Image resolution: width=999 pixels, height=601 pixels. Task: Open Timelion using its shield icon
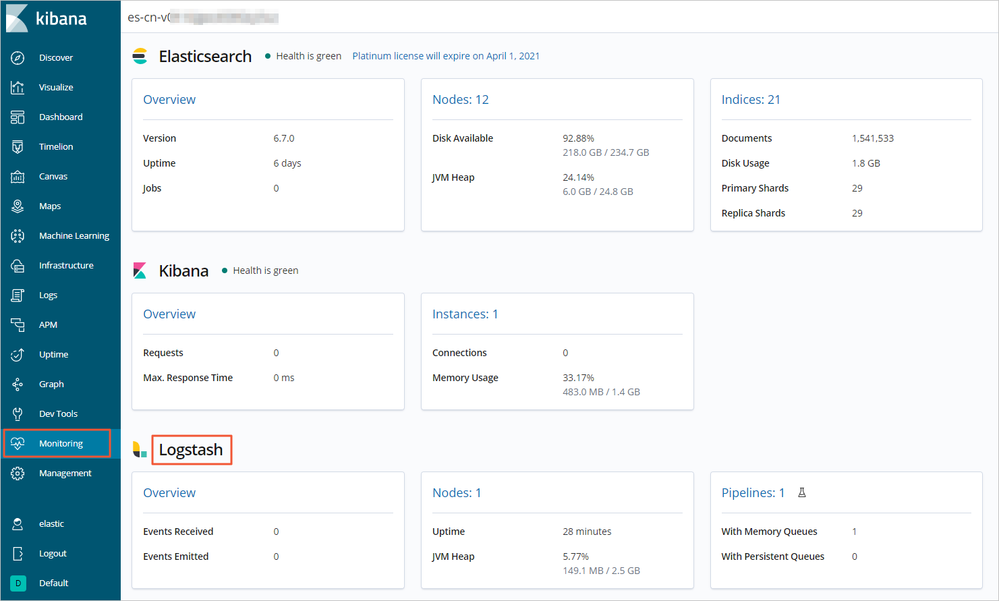coord(18,147)
